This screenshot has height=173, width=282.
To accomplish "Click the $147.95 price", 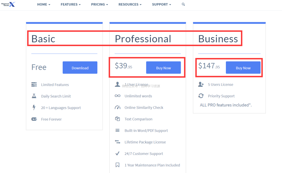I will (x=209, y=66).
